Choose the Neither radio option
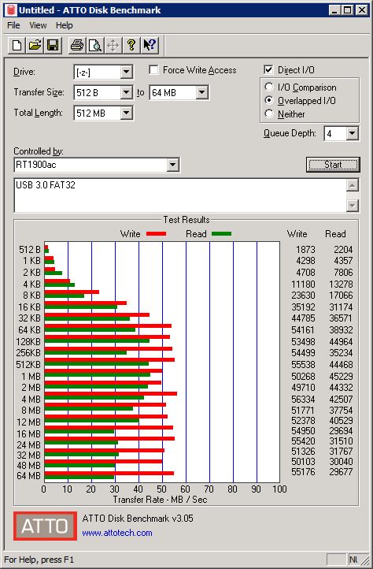This screenshot has height=569, width=373. point(269,113)
